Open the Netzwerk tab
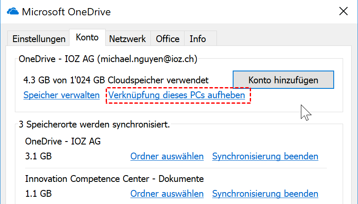Screen dimensions: 358x204 click(127, 39)
